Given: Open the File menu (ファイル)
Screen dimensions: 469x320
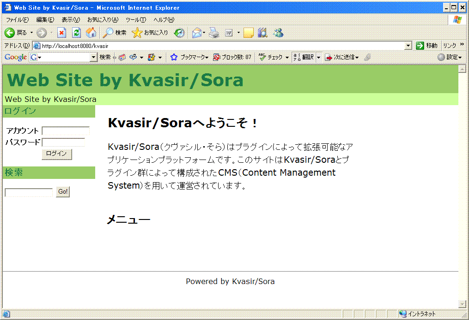Looking at the screenshot, I should point(18,20).
